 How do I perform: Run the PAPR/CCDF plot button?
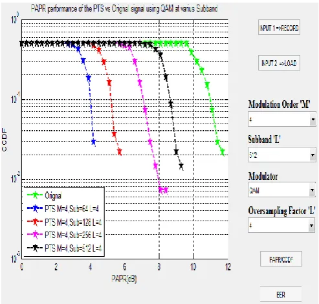[x=281, y=259]
